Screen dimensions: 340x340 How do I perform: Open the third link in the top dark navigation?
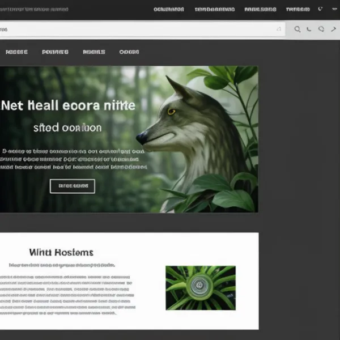coord(261,10)
